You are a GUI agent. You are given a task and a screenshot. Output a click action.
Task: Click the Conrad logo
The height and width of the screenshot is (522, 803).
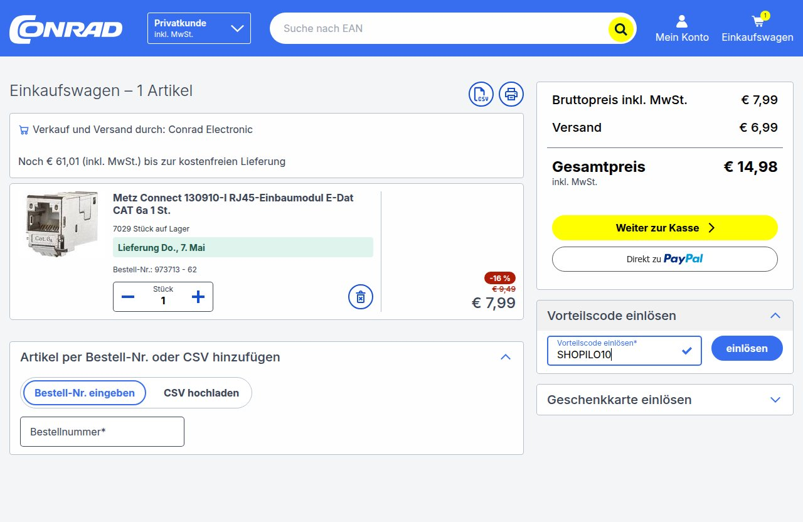(x=66, y=29)
